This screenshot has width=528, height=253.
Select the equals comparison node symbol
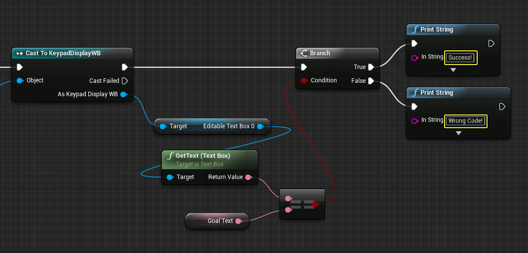click(302, 204)
